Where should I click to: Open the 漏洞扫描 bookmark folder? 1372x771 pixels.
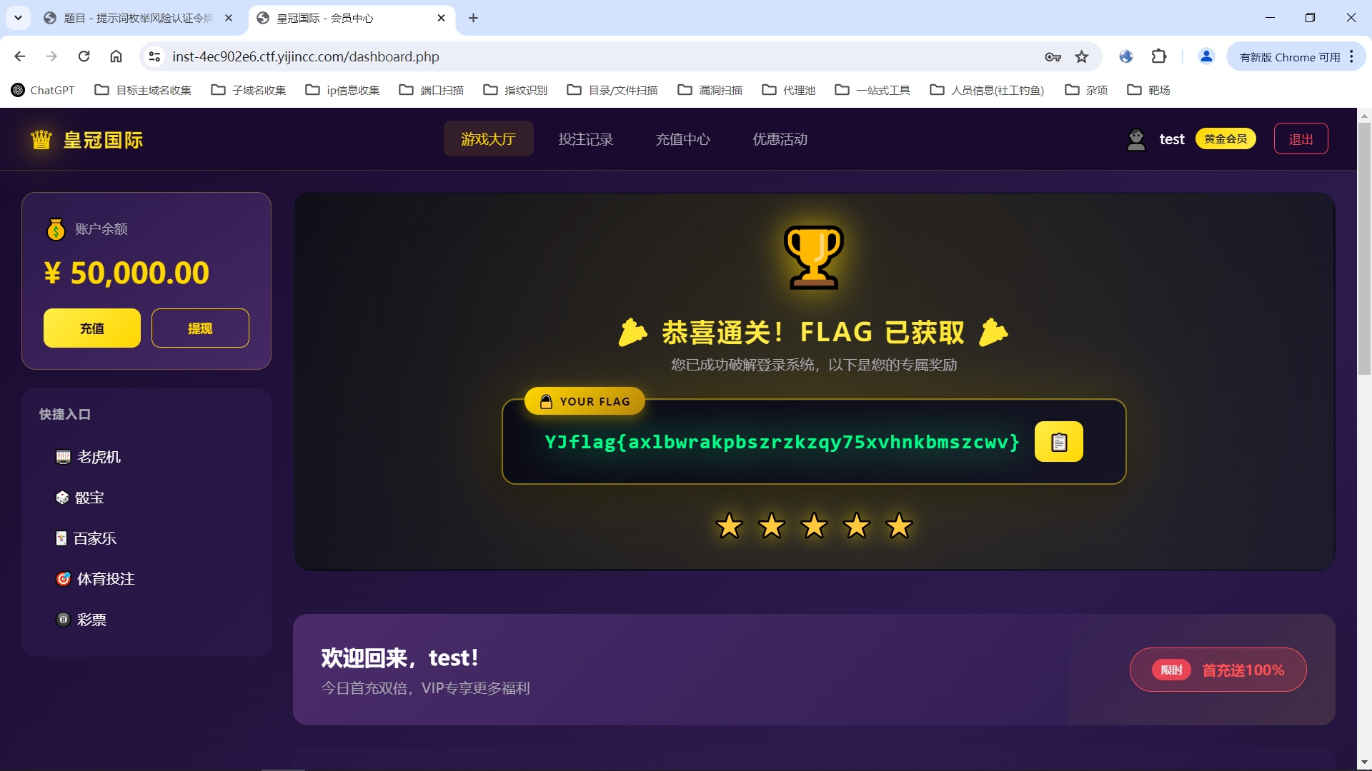710,90
